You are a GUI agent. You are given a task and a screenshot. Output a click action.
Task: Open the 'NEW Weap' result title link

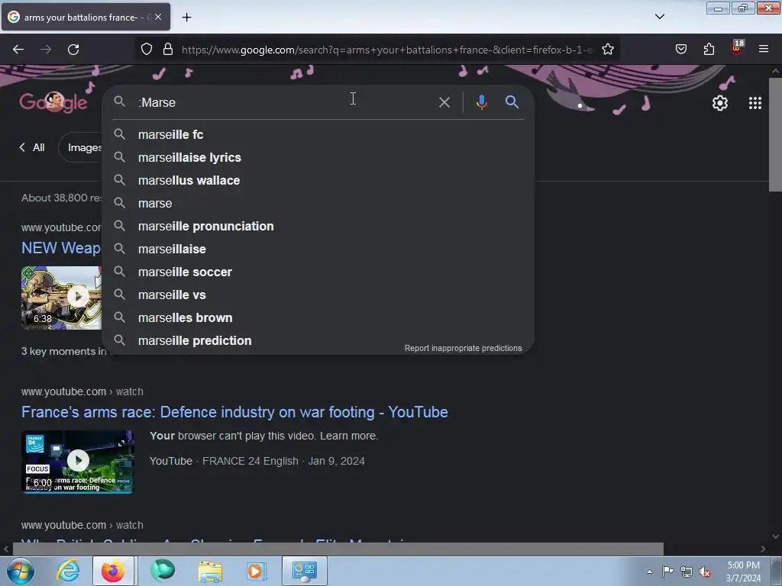(x=61, y=248)
